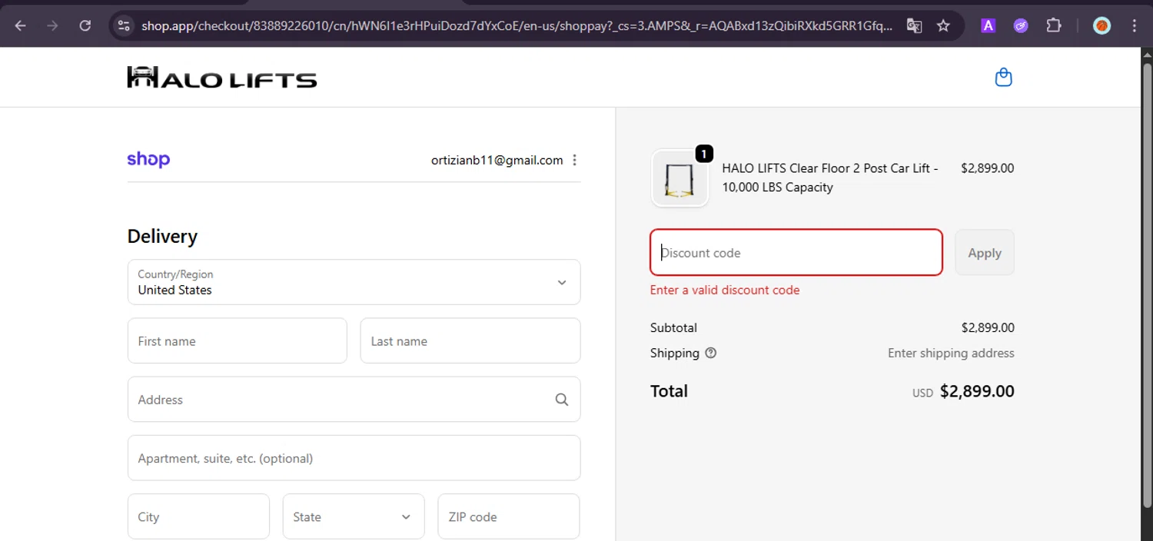
Task: Focus the First name field
Action: 237,340
